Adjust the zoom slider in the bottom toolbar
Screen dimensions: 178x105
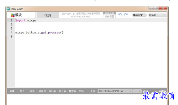coord(162,91)
